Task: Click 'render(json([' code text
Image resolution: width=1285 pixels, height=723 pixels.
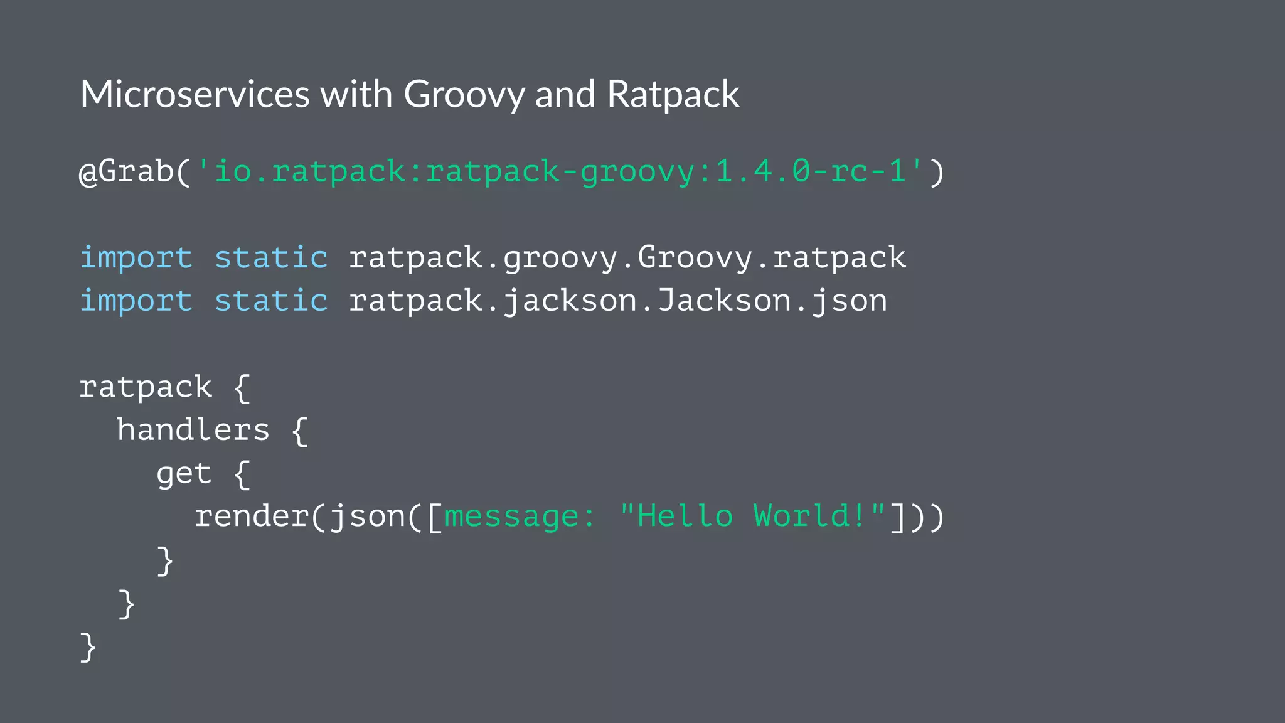Action: pyautogui.click(x=319, y=517)
